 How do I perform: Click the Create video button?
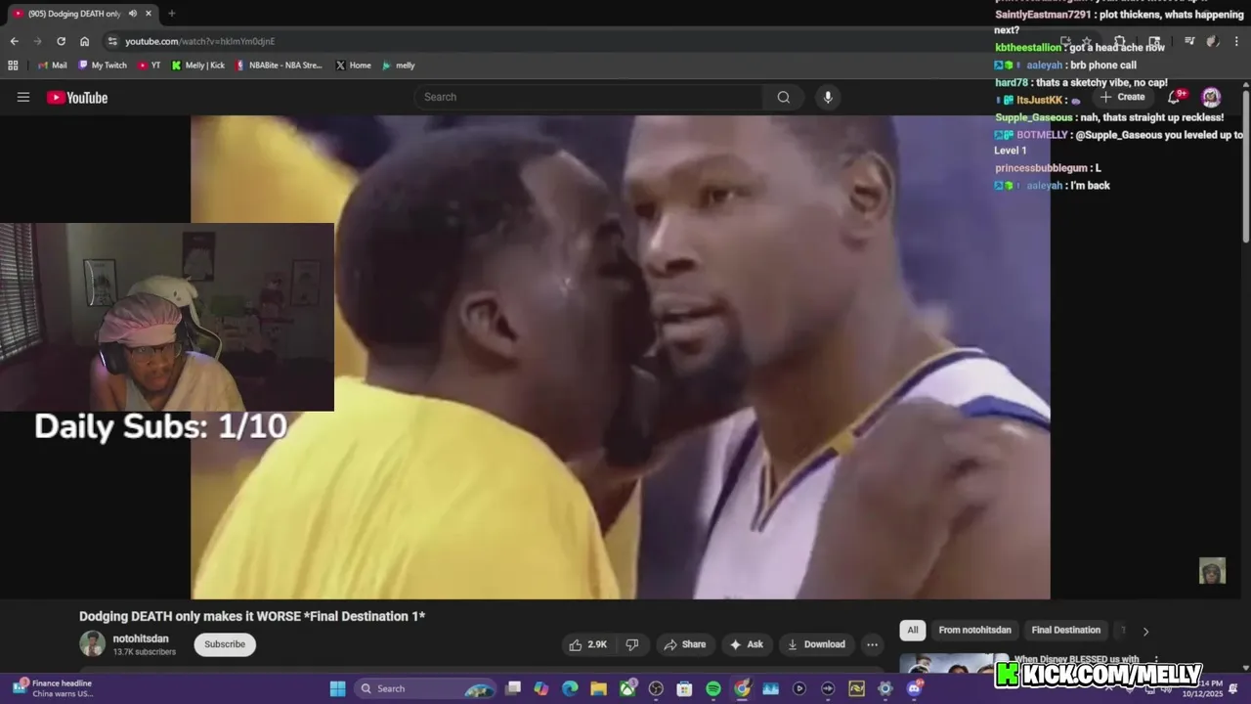pos(1122,97)
